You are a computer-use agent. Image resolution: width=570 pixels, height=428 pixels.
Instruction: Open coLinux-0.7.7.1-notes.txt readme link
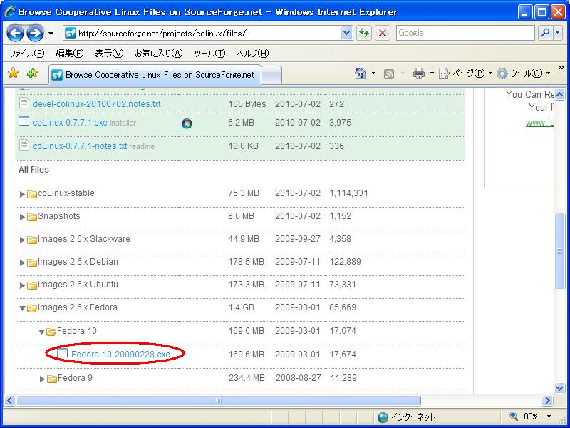[80, 146]
